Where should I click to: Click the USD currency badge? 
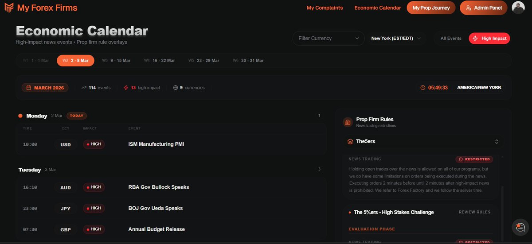tap(66, 144)
